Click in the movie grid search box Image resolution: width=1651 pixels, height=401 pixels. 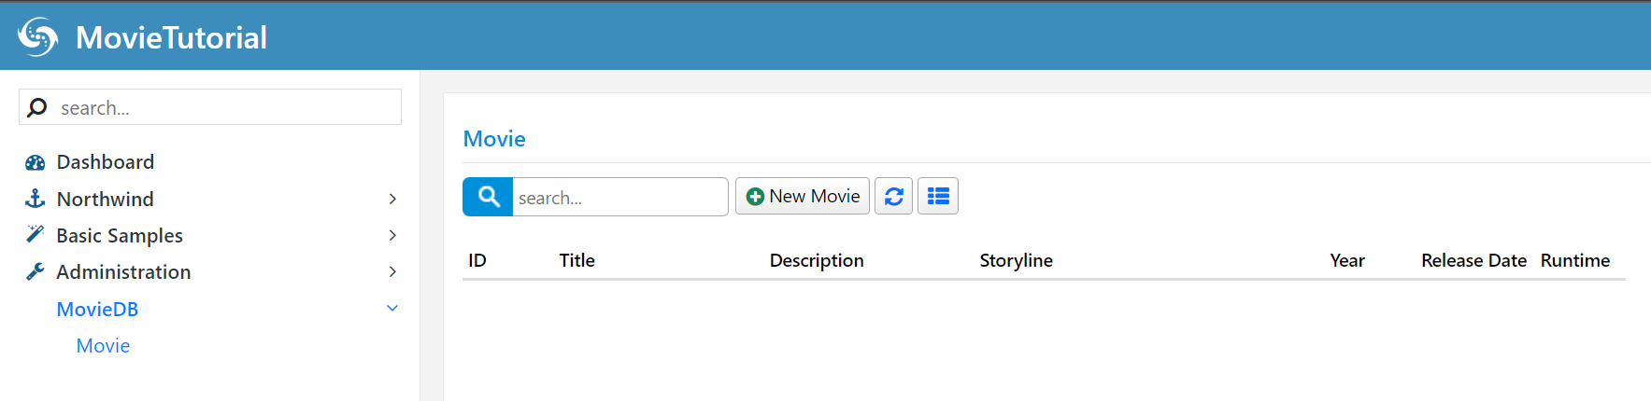point(619,198)
